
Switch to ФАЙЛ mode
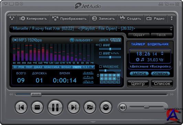click(116, 40)
